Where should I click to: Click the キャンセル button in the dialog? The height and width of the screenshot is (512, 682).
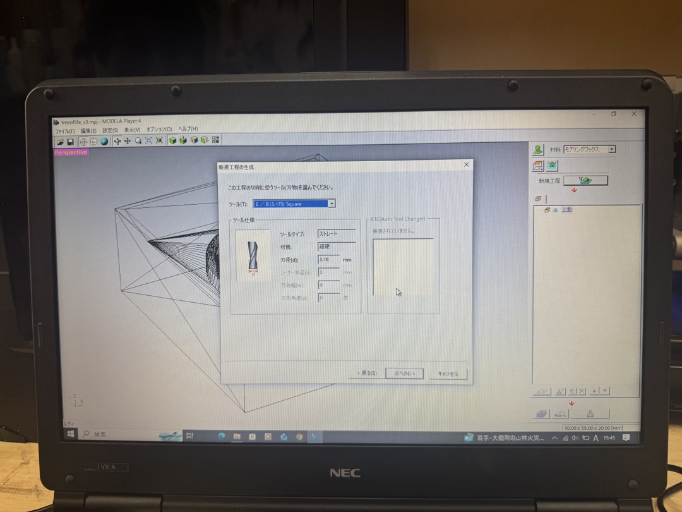coord(448,374)
